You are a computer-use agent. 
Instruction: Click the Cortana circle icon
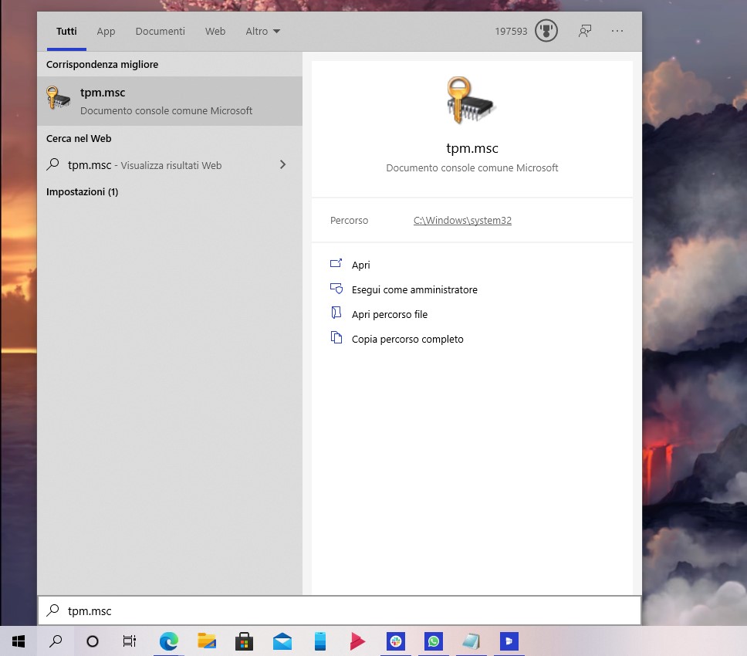click(x=93, y=641)
